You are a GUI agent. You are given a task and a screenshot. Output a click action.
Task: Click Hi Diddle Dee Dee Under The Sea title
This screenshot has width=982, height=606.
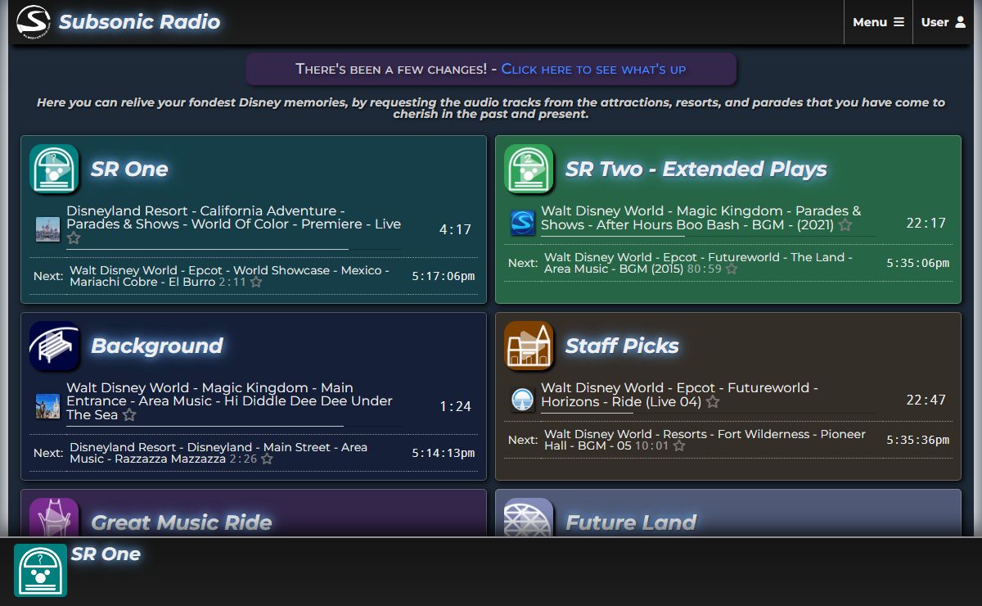coord(229,401)
